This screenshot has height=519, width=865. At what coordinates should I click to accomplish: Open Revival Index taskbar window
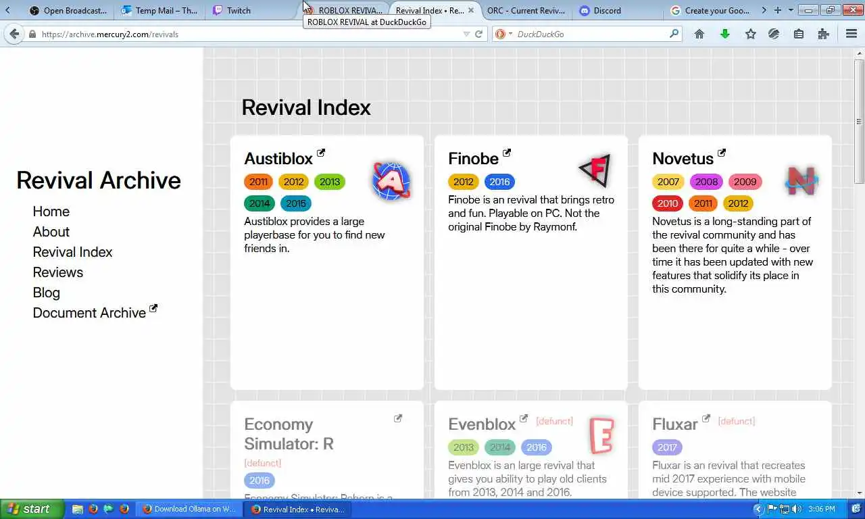point(297,509)
